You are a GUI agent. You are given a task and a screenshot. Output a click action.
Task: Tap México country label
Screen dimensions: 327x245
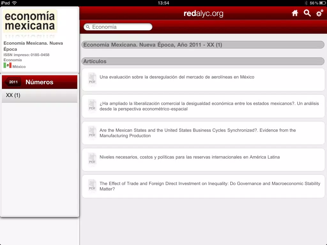19,67
